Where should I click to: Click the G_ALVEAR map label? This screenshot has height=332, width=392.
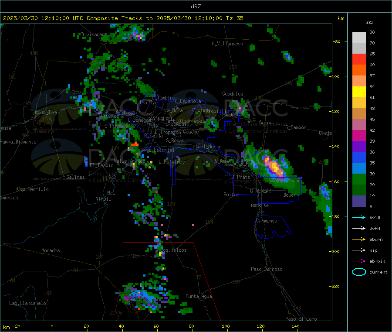tap(260, 191)
